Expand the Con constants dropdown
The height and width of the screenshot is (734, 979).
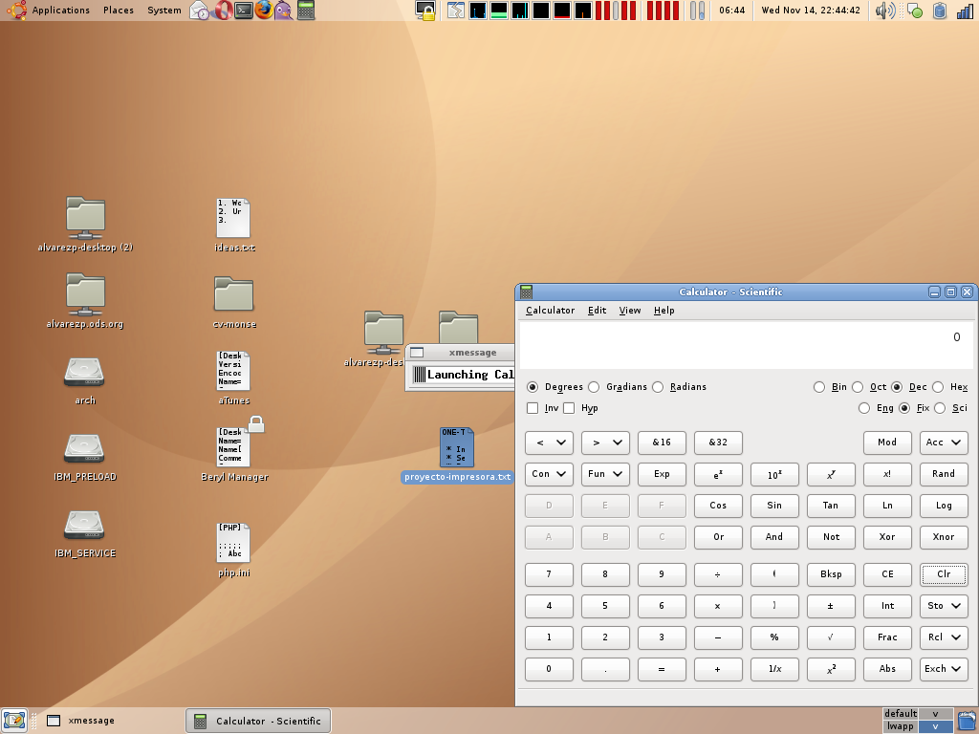tap(549, 474)
